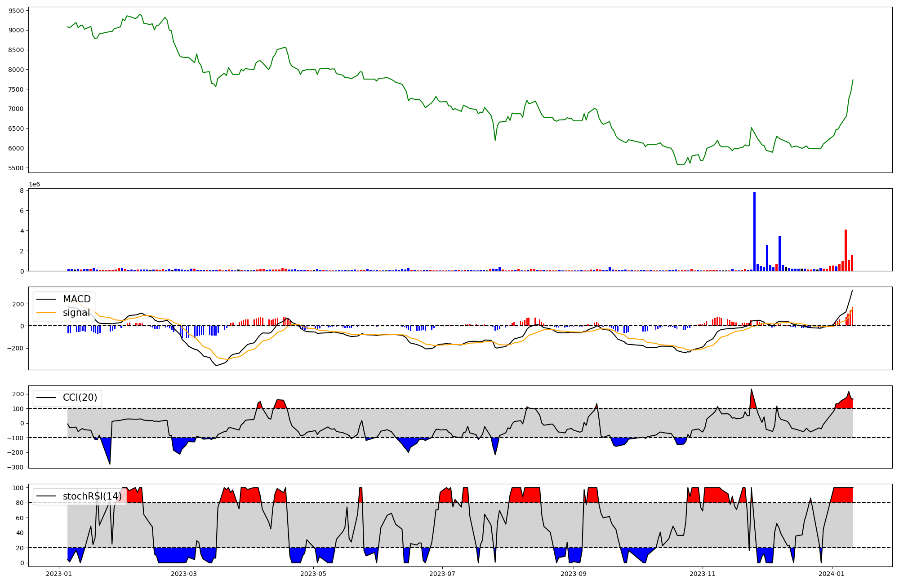Click the tallest blue volume bar

(754, 232)
